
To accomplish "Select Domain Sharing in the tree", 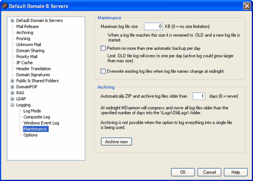I will [30, 51].
